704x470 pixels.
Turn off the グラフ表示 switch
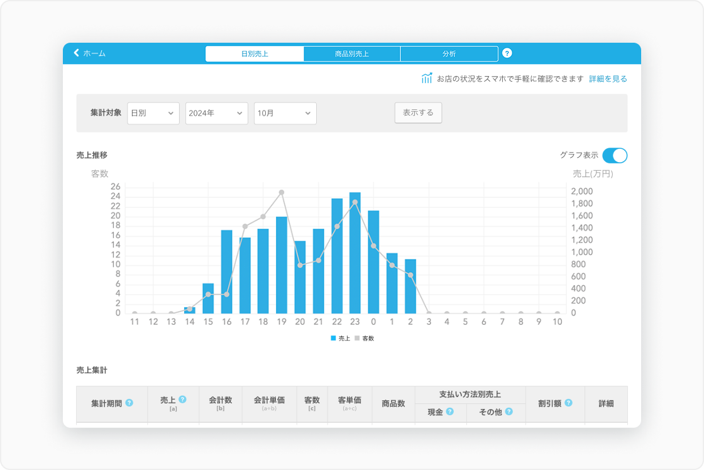[x=614, y=155]
